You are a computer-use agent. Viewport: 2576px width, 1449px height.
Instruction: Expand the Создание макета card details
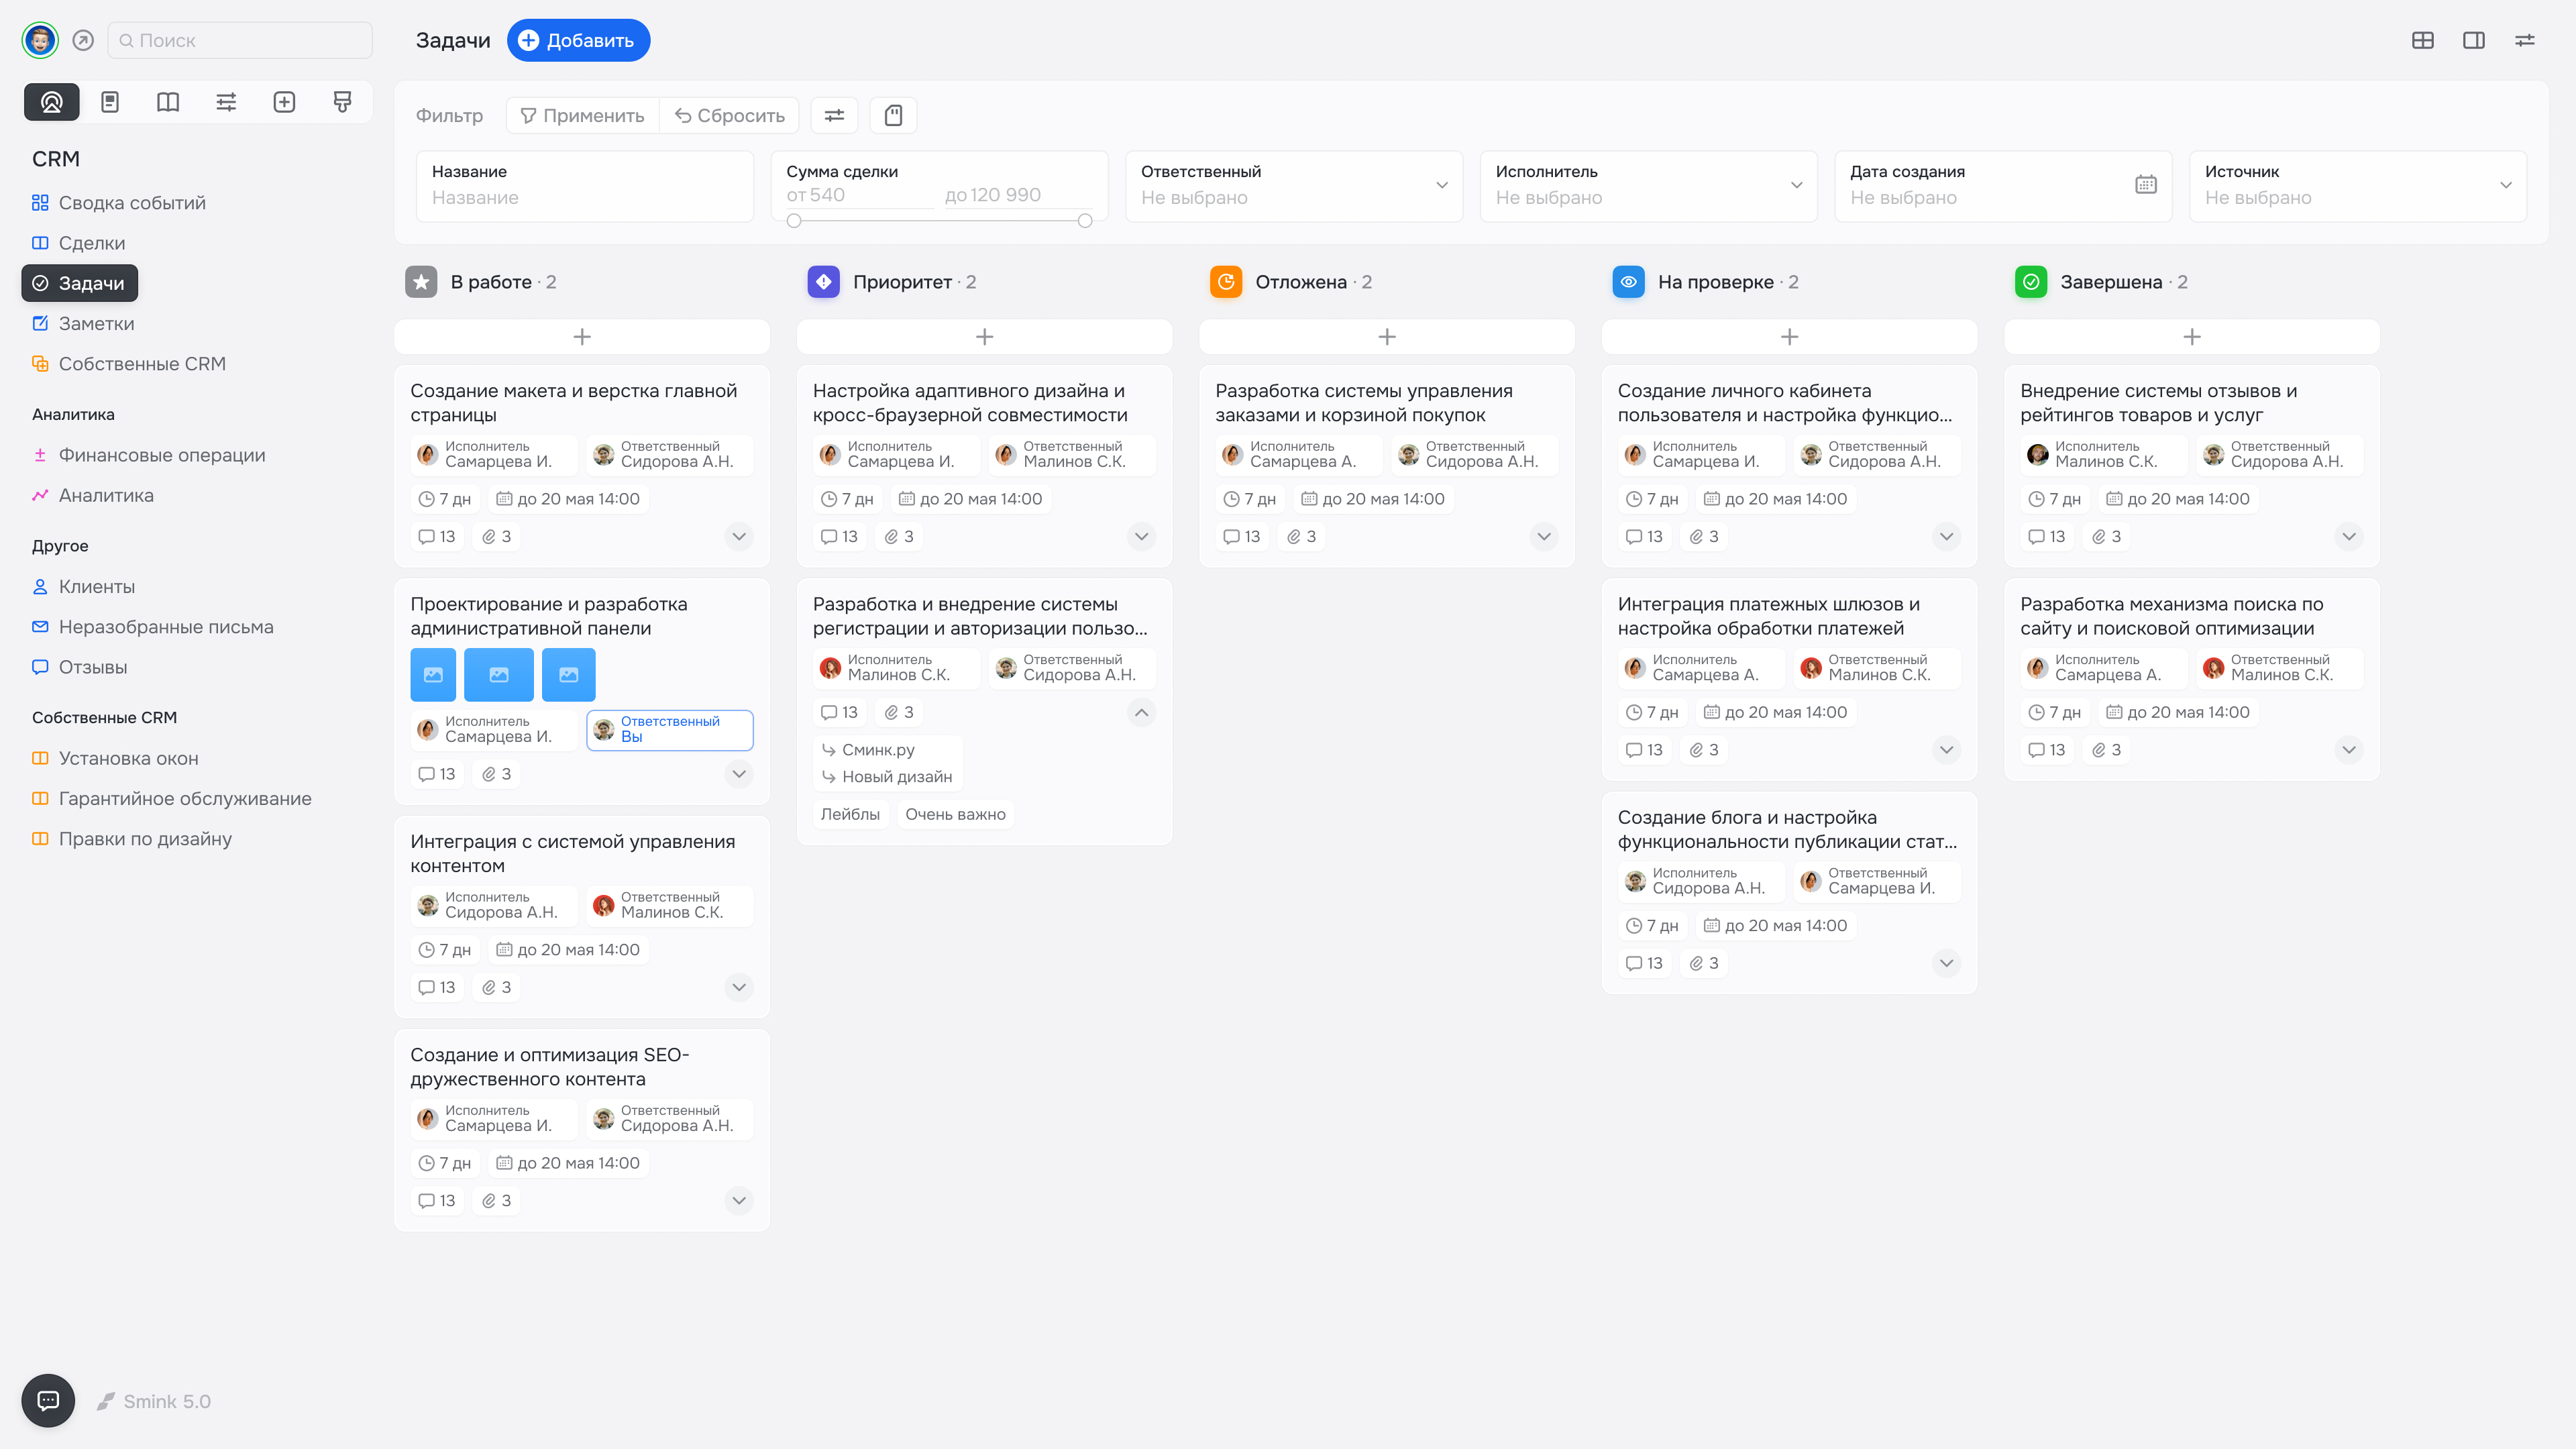click(738, 536)
